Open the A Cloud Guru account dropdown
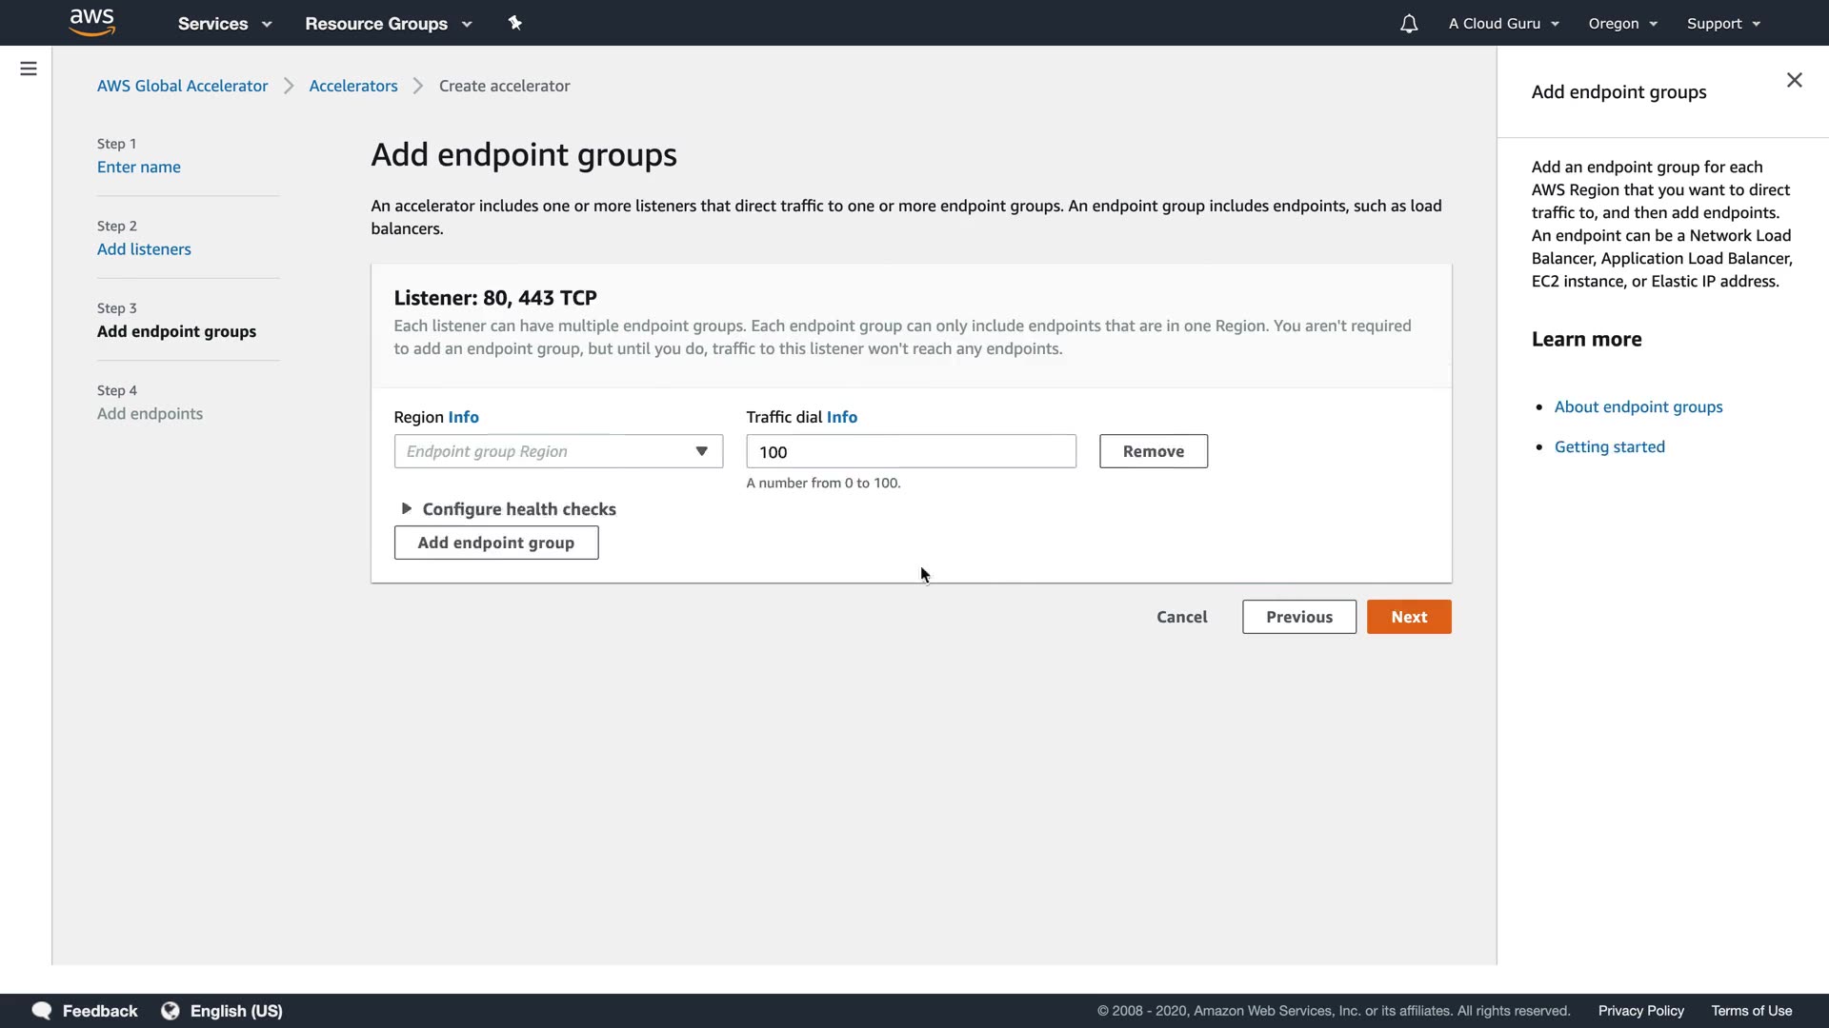Screen dimensions: 1829x1028 (x=1503, y=24)
